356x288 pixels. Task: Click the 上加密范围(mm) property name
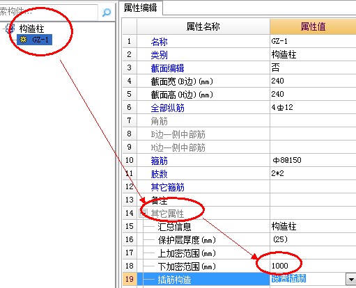coord(187,253)
